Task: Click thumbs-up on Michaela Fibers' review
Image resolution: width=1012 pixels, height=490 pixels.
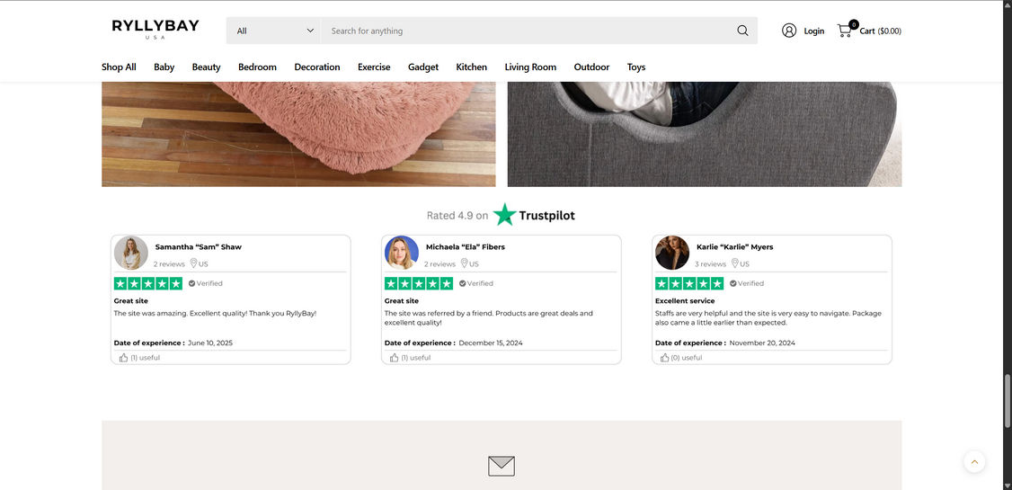Action: point(394,358)
